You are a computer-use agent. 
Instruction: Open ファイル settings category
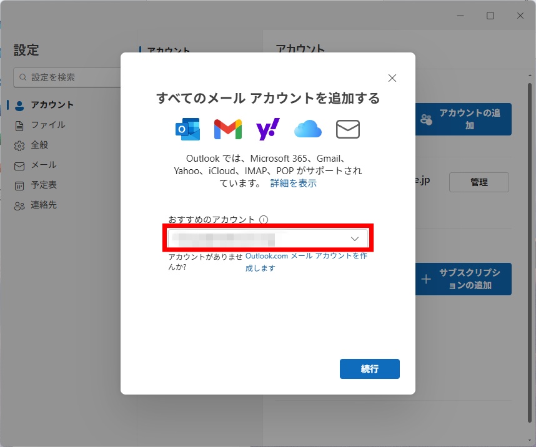click(47, 125)
